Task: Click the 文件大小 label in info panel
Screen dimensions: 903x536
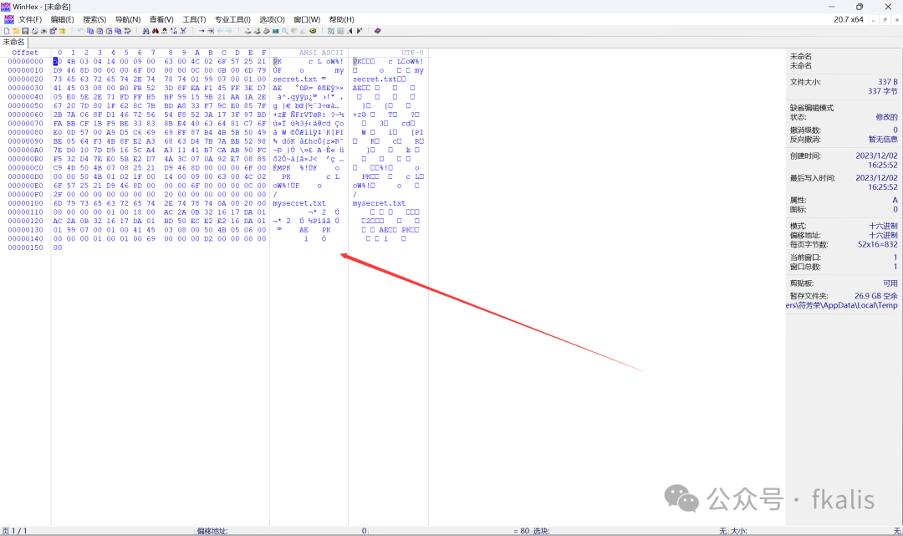Action: (x=805, y=82)
